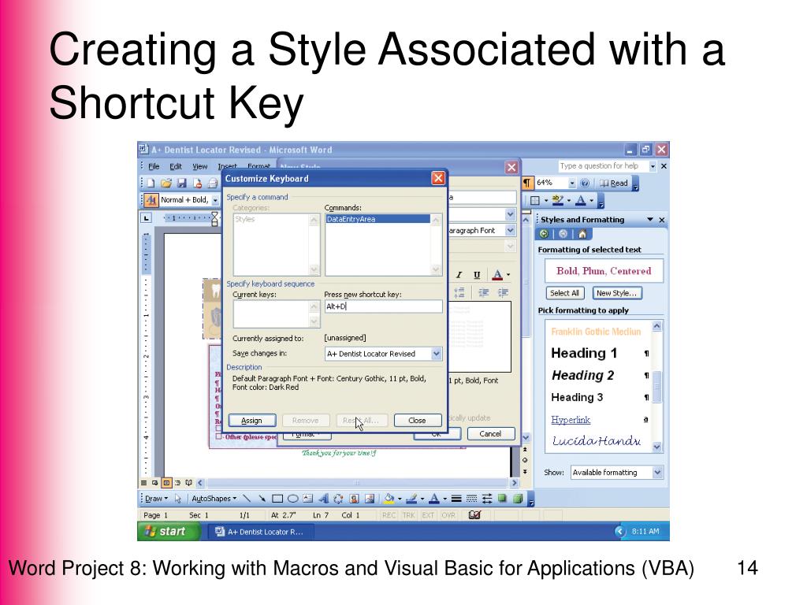The height and width of the screenshot is (605, 807).
Task: Click Insert Diagram or Organization Chart icon
Action: tap(338, 499)
